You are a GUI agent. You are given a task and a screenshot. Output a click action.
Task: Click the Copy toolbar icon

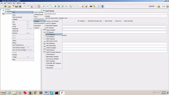tap(35, 6)
